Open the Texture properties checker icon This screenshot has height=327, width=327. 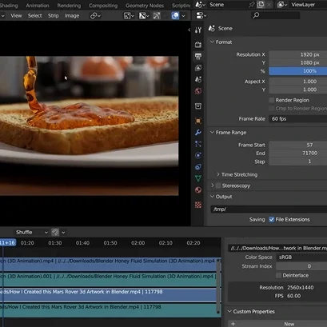pyautogui.click(x=198, y=205)
